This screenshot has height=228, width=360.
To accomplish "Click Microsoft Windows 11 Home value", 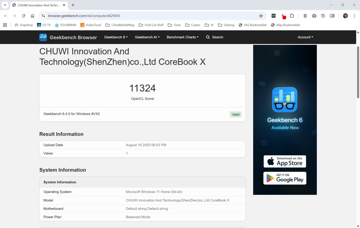I will [x=154, y=192].
